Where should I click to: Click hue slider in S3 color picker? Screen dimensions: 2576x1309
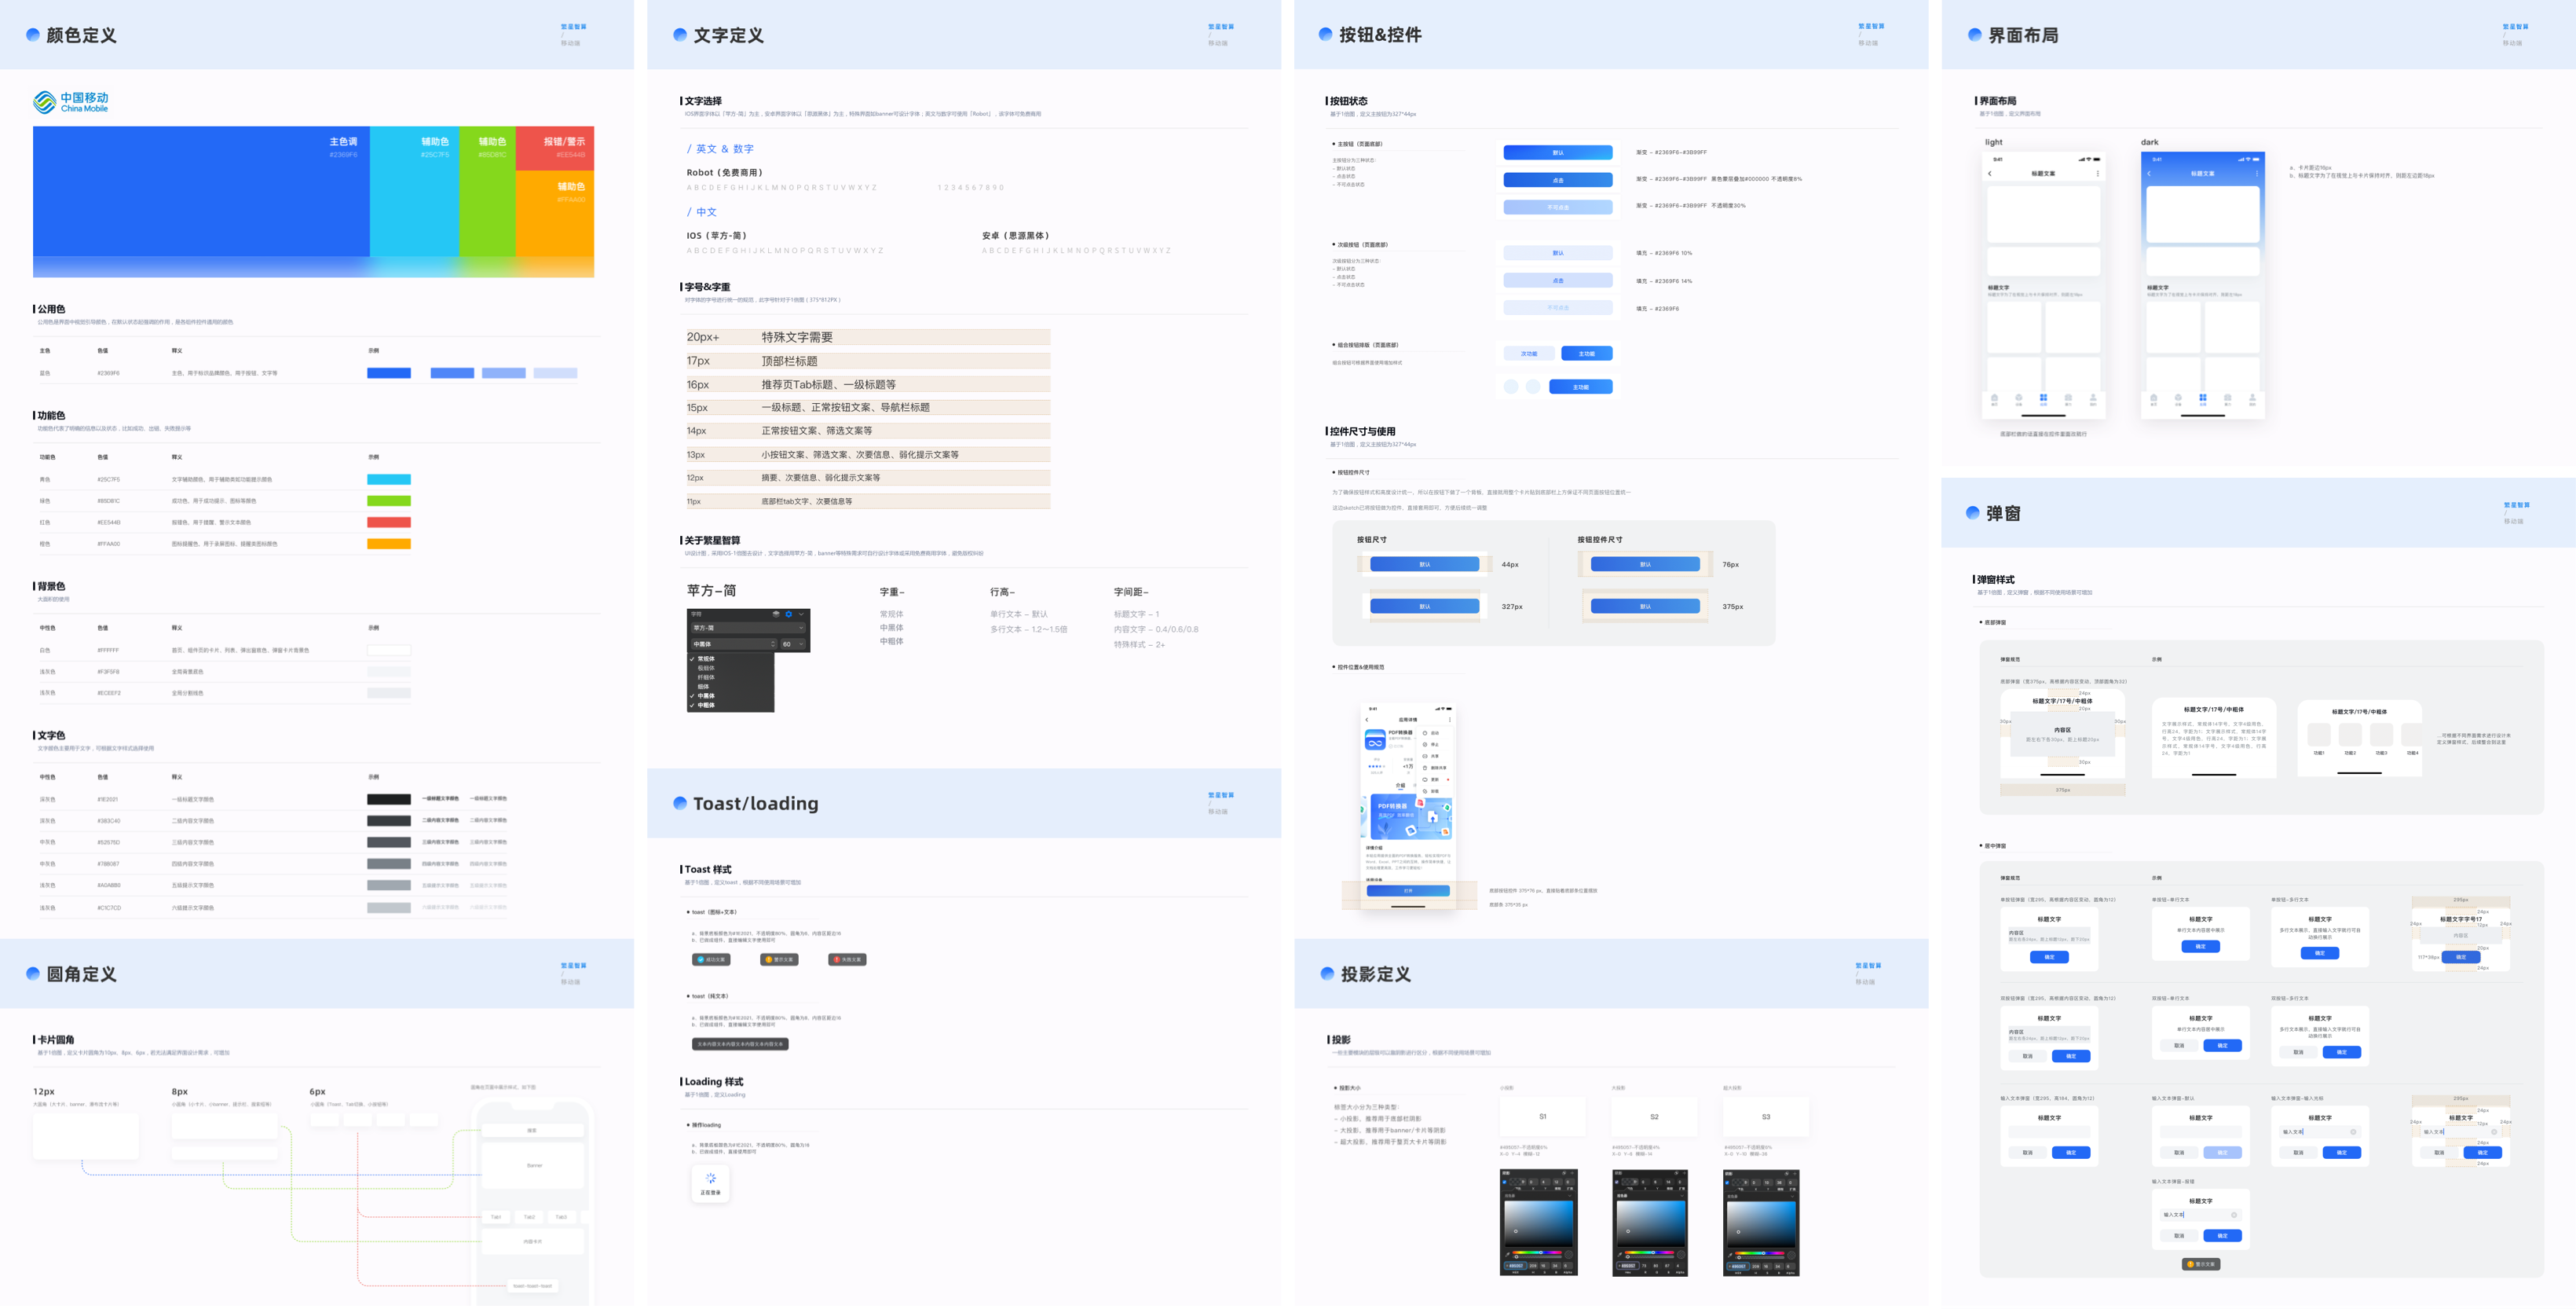coord(1760,1254)
